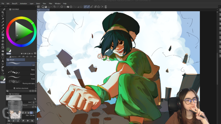
Task: Select the Fill bucket tool in toolbox
Action: [x=3, y=51]
